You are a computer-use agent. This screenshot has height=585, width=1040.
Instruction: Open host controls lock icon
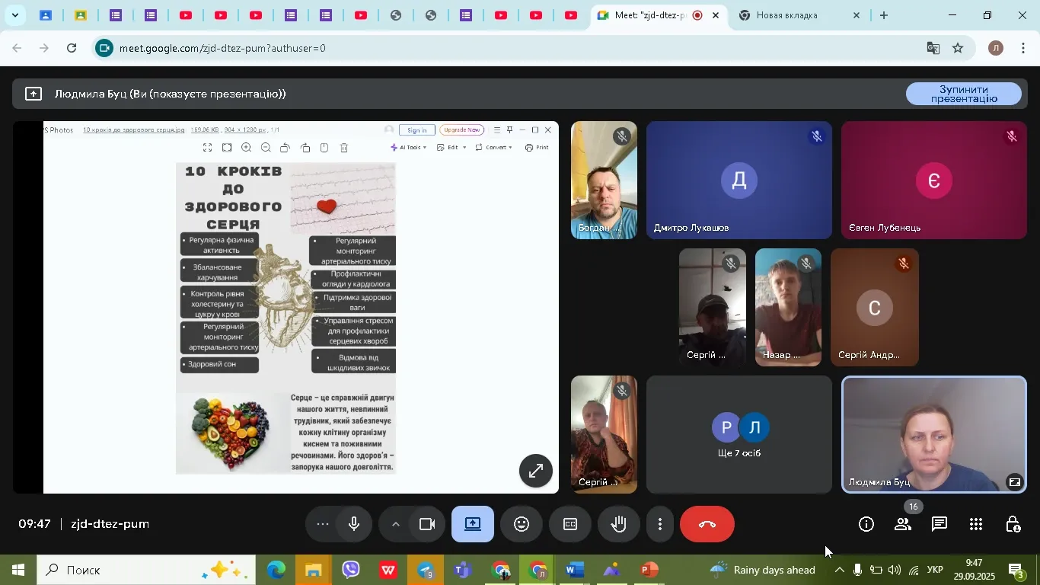[1013, 524]
